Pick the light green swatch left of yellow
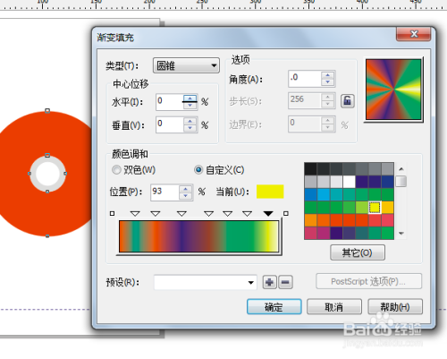Screen dimensions: 447x359 coord(362,208)
